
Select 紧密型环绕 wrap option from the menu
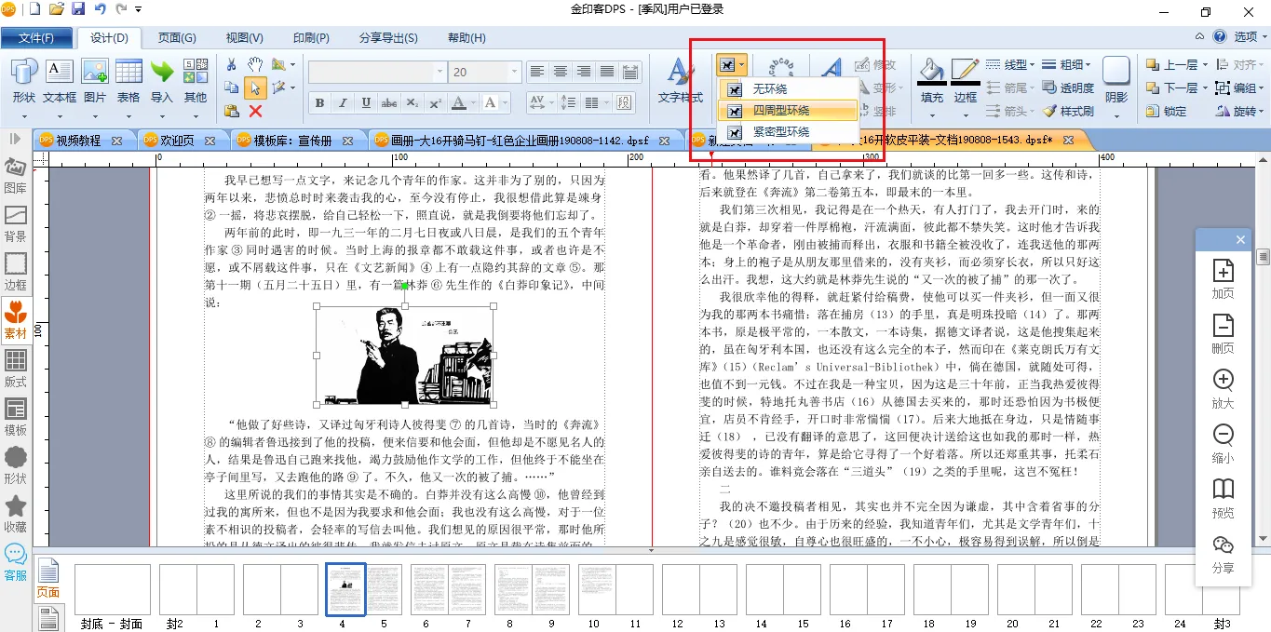(x=780, y=132)
